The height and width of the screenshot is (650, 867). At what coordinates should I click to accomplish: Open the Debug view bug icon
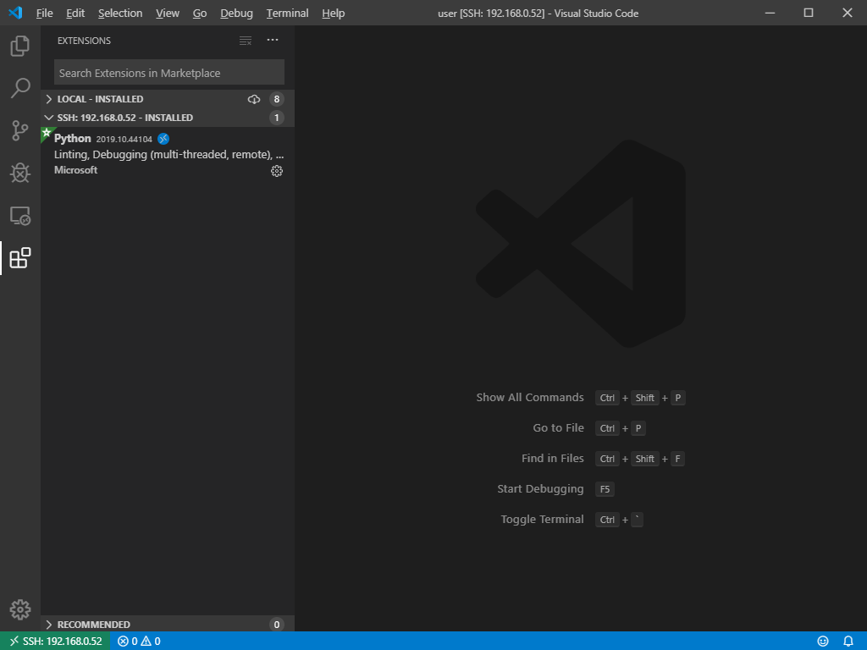(20, 173)
